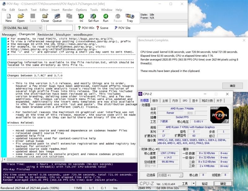The image size is (248, 191).
Task: Switch to the 内存 tab in CPU-Z
Action: (175, 101)
